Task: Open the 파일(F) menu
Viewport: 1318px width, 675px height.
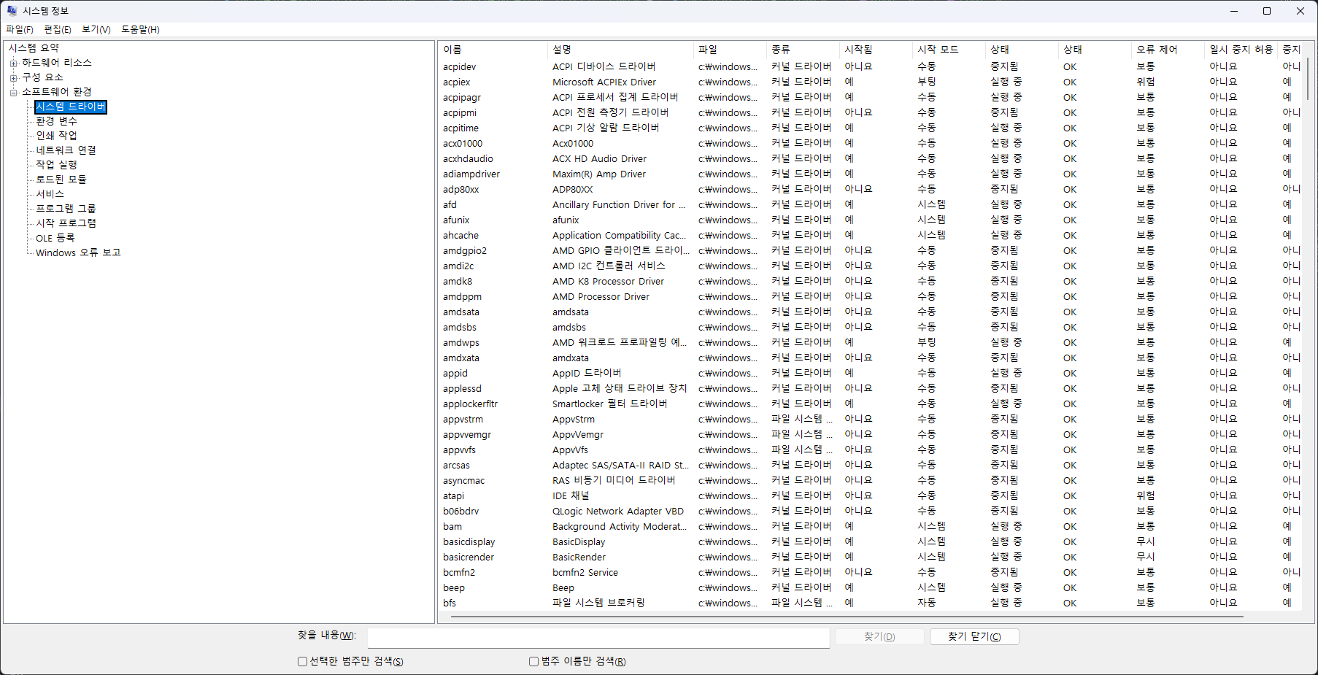Action: (x=20, y=29)
